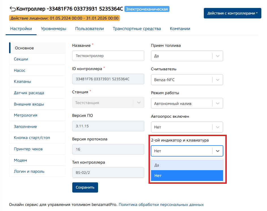Viewport: 267px width, 211px height.
Task: Select Секции in the side menu
Action: (x=21, y=59)
